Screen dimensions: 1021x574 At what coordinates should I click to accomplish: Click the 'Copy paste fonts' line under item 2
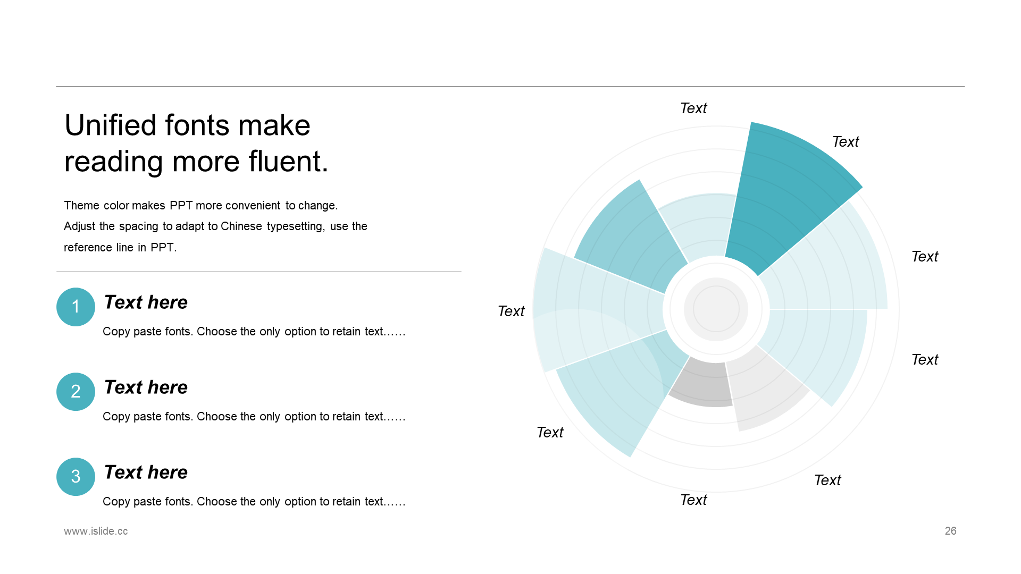254,417
